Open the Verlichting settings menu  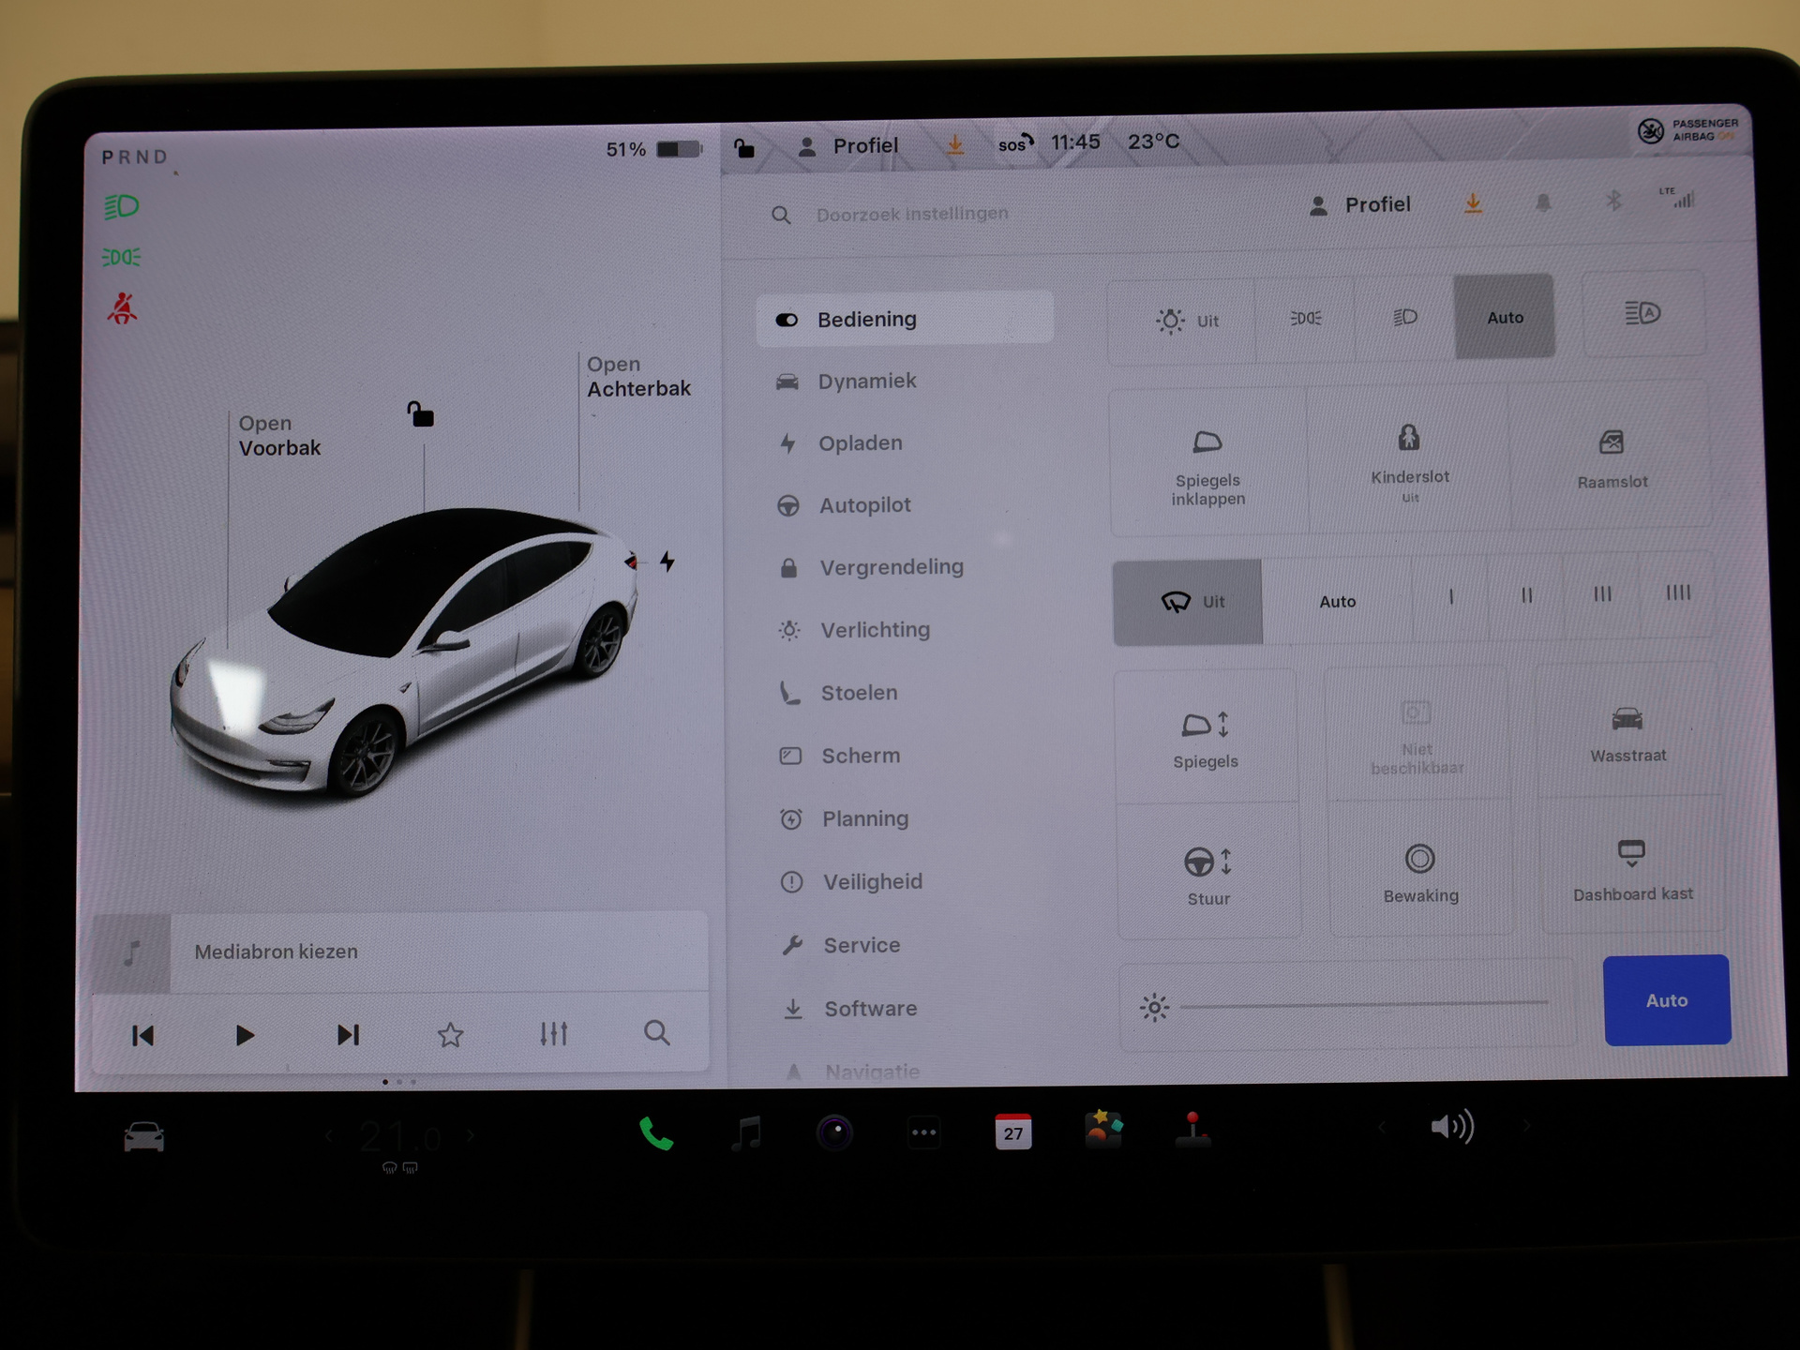[854, 630]
